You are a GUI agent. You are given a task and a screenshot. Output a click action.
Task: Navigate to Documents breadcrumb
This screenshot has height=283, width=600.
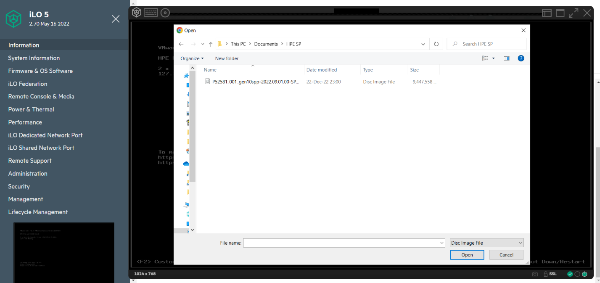coord(266,44)
